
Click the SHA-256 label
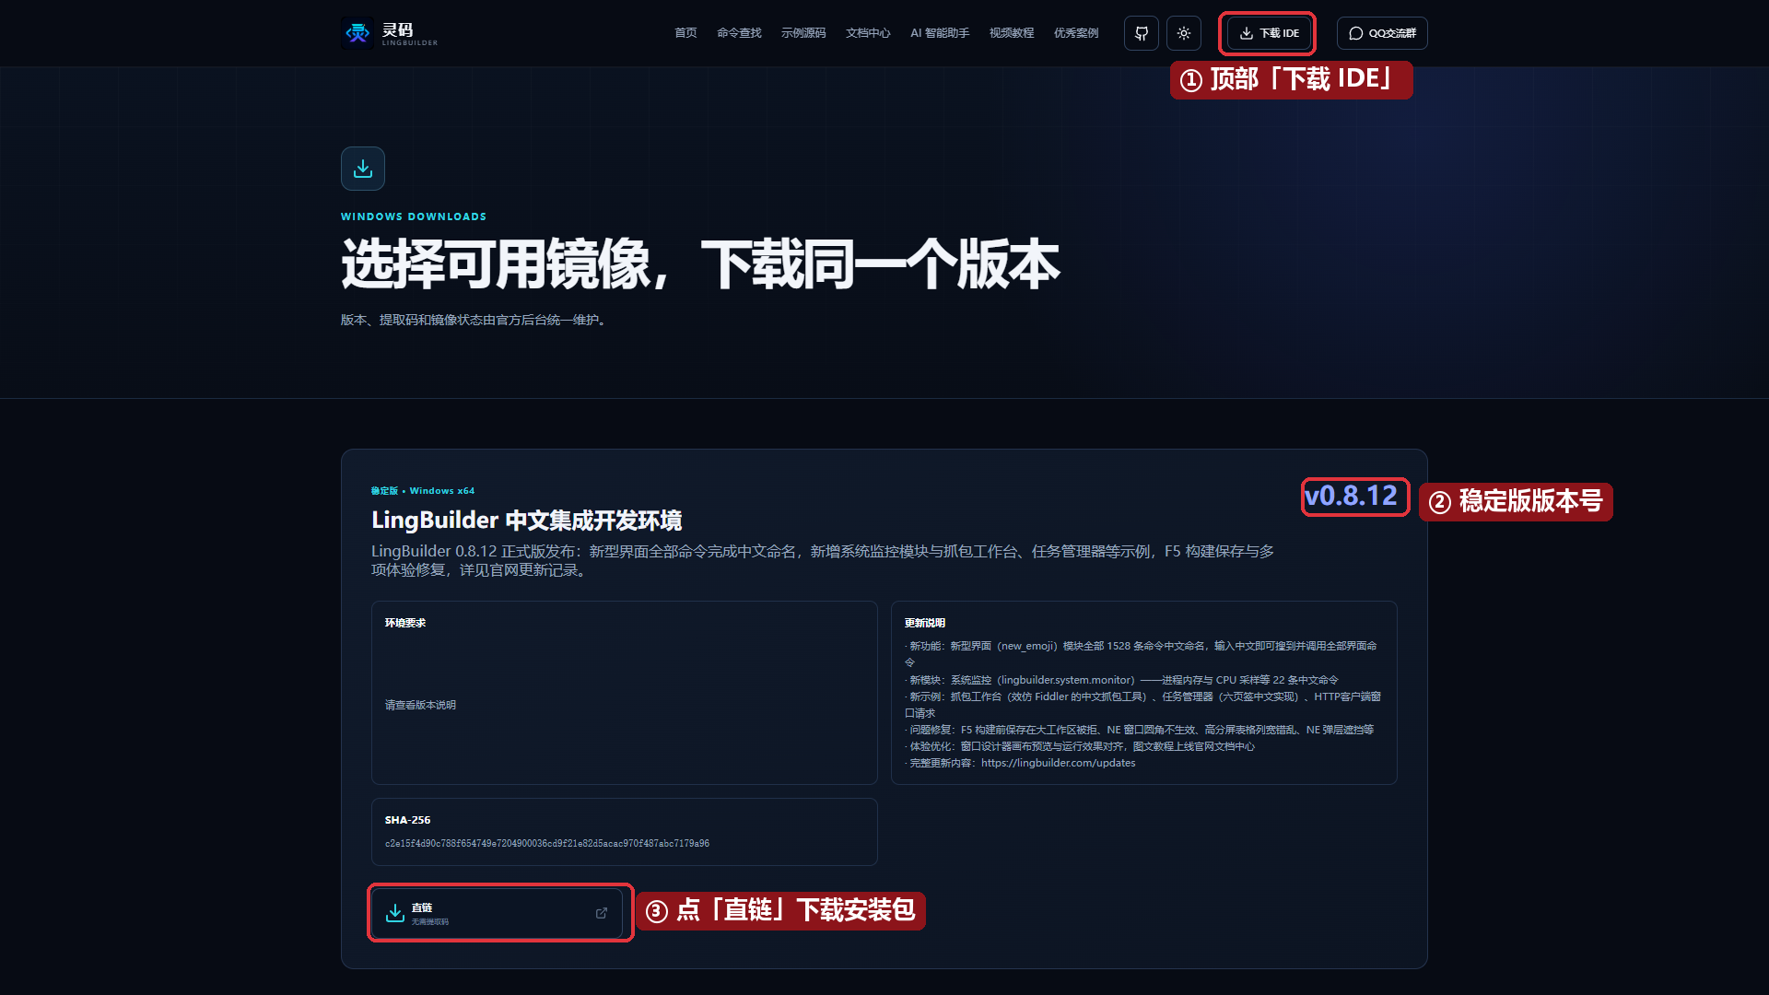(407, 820)
